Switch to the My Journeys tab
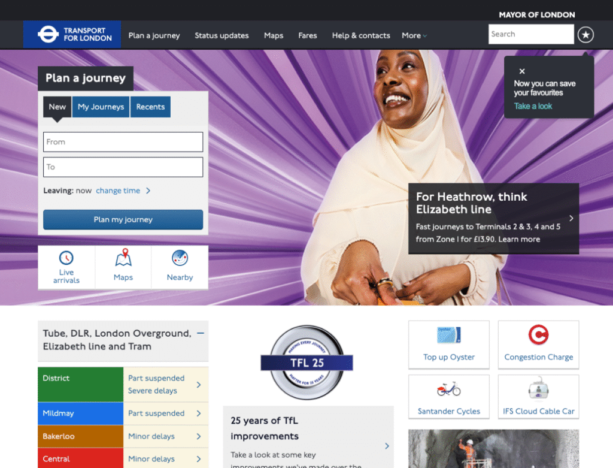Image resolution: width=613 pixels, height=468 pixels. 101,107
